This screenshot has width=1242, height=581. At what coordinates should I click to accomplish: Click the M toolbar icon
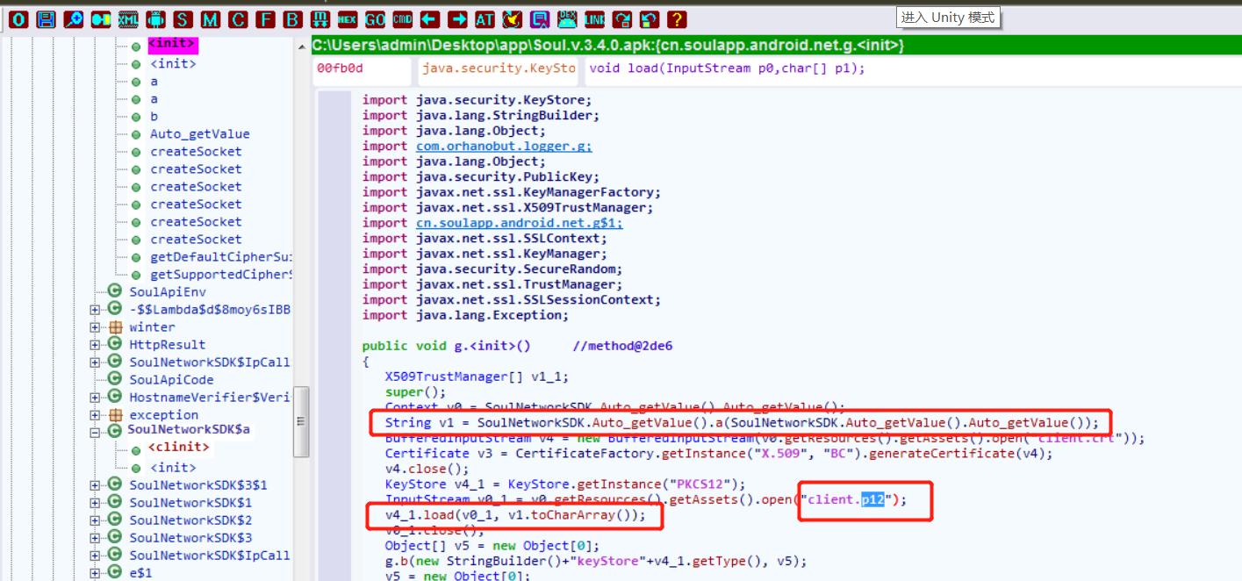click(210, 18)
